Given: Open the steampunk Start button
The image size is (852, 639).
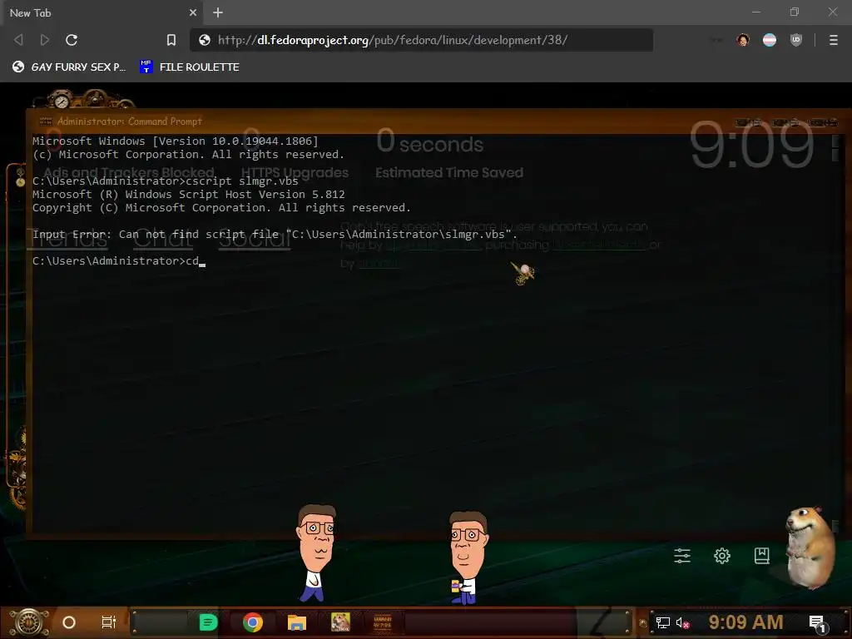Looking at the screenshot, I should [30, 622].
